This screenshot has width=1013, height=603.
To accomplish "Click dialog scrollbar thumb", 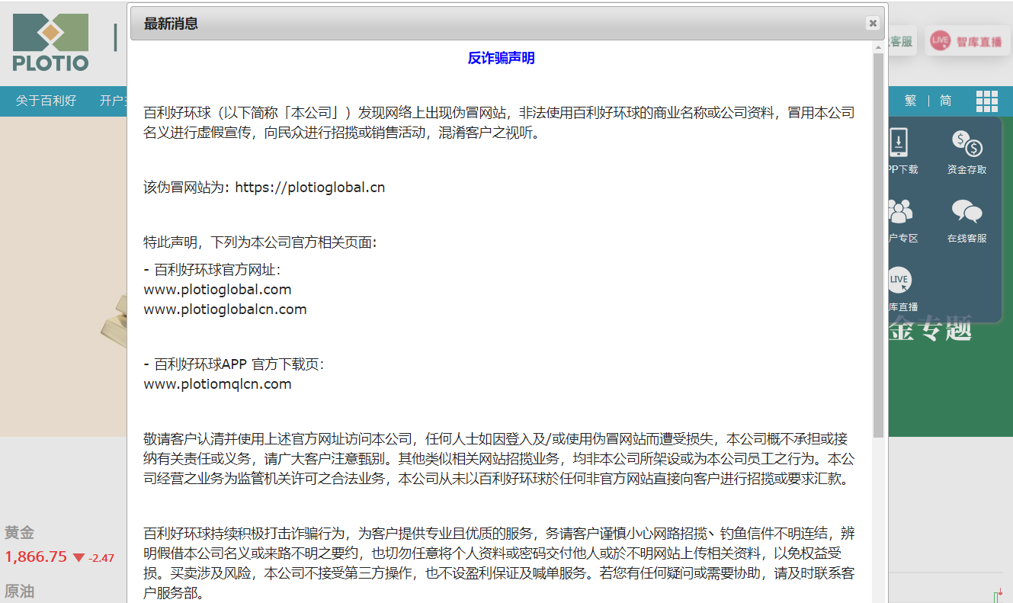I will (x=878, y=244).
